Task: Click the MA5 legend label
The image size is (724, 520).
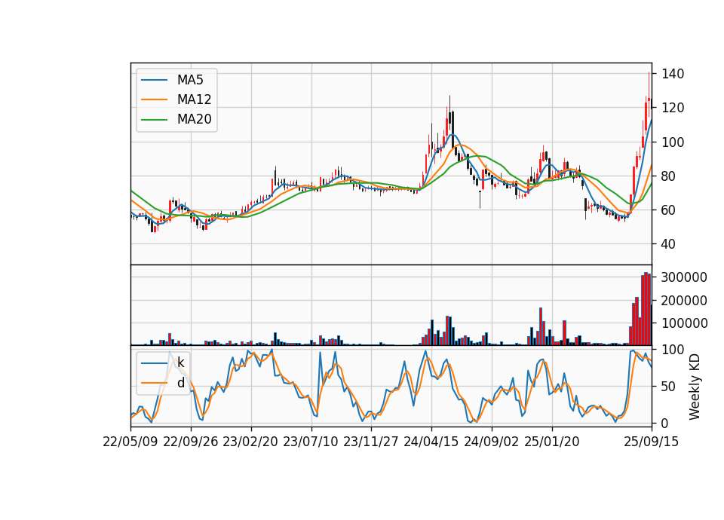Action: (x=190, y=81)
